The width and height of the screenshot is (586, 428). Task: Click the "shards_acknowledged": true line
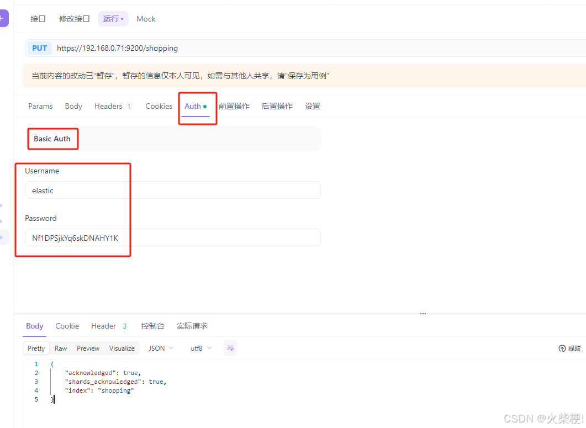[116, 382]
